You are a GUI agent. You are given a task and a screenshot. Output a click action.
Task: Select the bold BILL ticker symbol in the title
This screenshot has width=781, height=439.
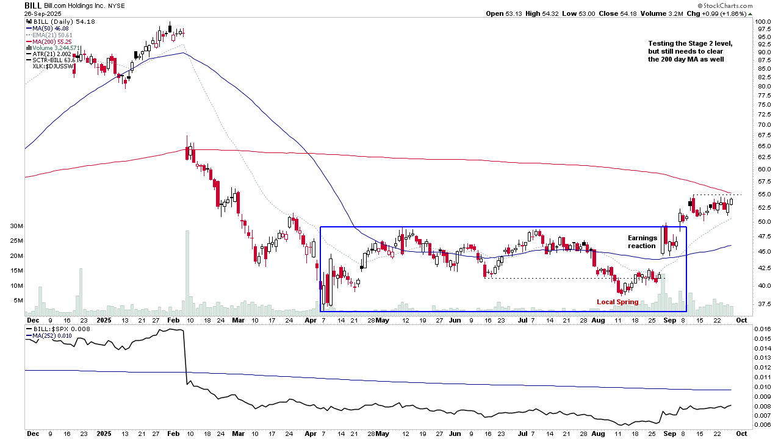click(33, 5)
